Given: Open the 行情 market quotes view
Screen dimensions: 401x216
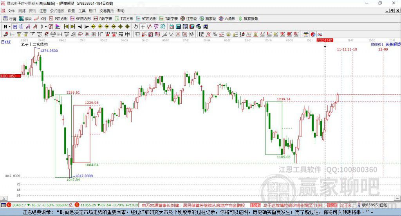Looking at the screenshot, I should 9,19.
